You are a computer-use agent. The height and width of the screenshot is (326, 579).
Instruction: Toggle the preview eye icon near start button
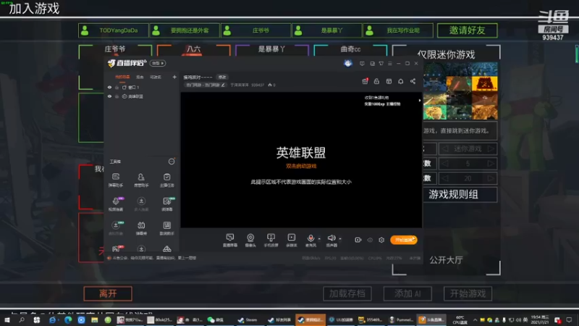pos(370,240)
